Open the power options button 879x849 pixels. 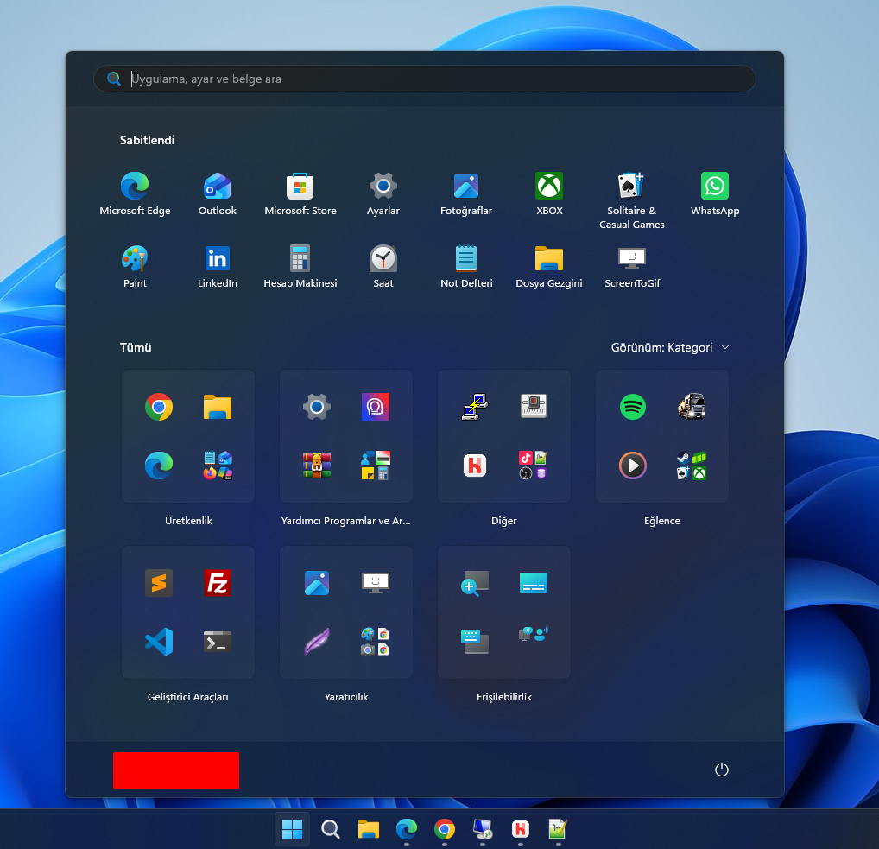[722, 770]
